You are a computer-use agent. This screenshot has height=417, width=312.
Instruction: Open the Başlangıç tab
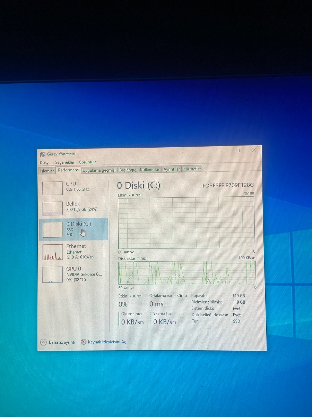pyautogui.click(x=128, y=170)
